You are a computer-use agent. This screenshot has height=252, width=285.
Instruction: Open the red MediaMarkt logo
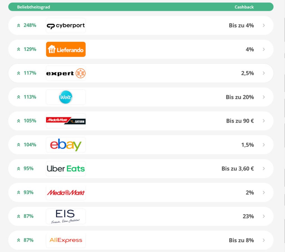tap(66, 192)
